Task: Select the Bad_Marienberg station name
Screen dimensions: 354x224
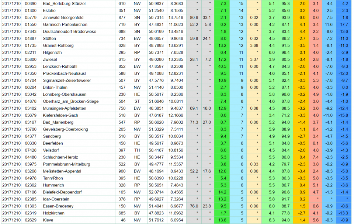Action: click(58, 122)
